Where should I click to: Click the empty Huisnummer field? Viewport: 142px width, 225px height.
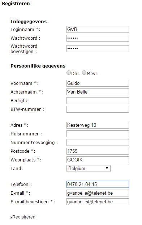tap(98, 134)
